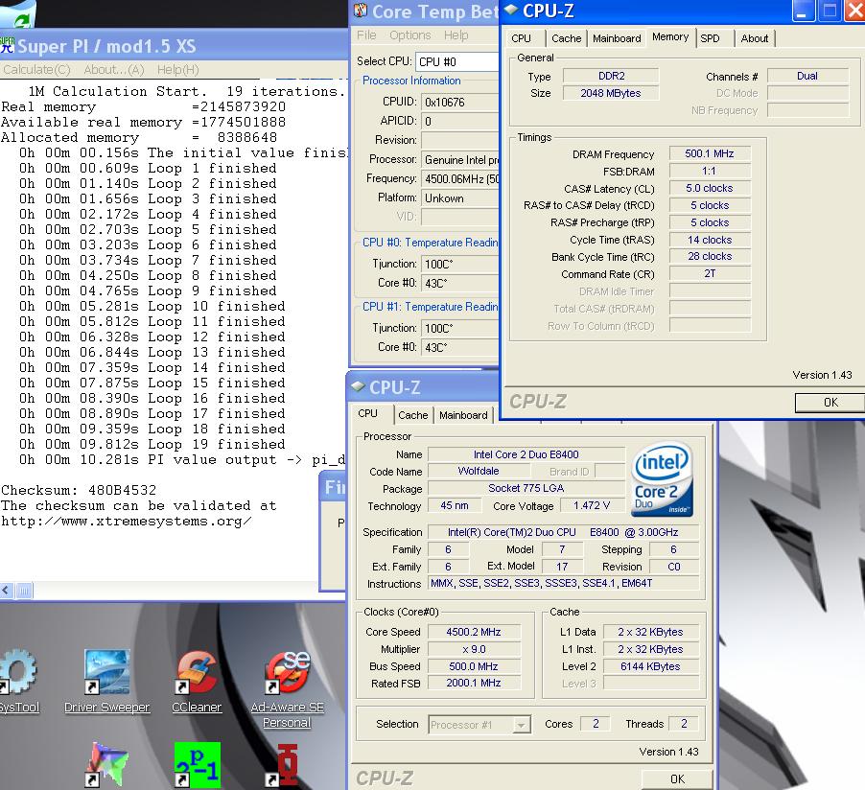Click the Bank Cycle Time 28 clocks value

pyautogui.click(x=710, y=256)
